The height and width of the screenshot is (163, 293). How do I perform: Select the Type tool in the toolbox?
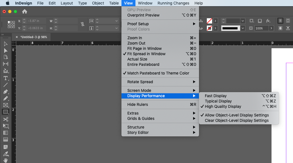click(x=6, y=78)
